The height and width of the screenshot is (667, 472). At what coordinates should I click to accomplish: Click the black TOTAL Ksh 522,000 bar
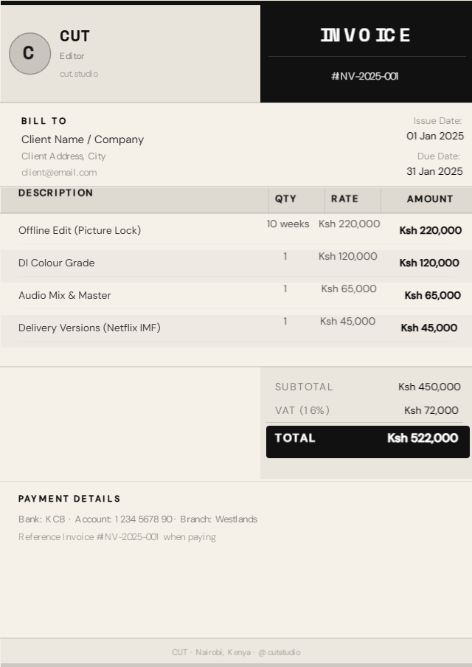click(x=368, y=442)
